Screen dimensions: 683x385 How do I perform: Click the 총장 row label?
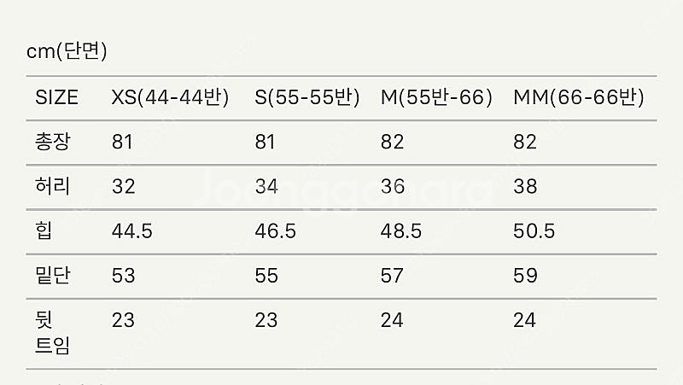tap(53, 142)
